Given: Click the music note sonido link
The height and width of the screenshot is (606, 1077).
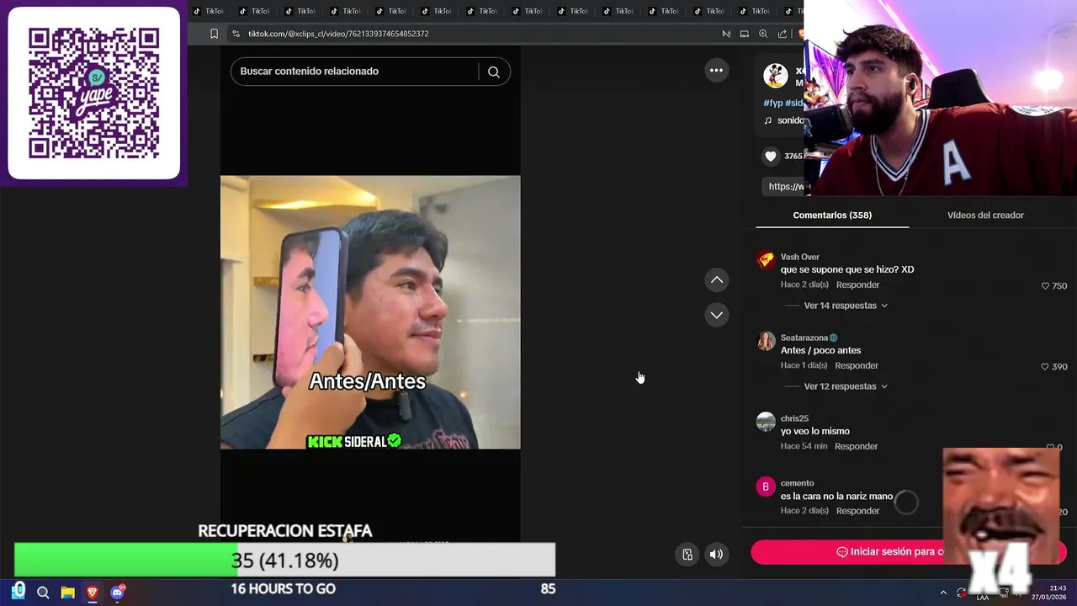Looking at the screenshot, I should coord(784,120).
